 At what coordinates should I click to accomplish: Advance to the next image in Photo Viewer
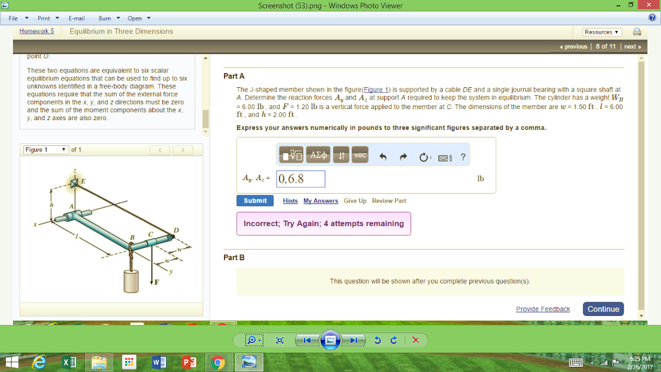352,340
